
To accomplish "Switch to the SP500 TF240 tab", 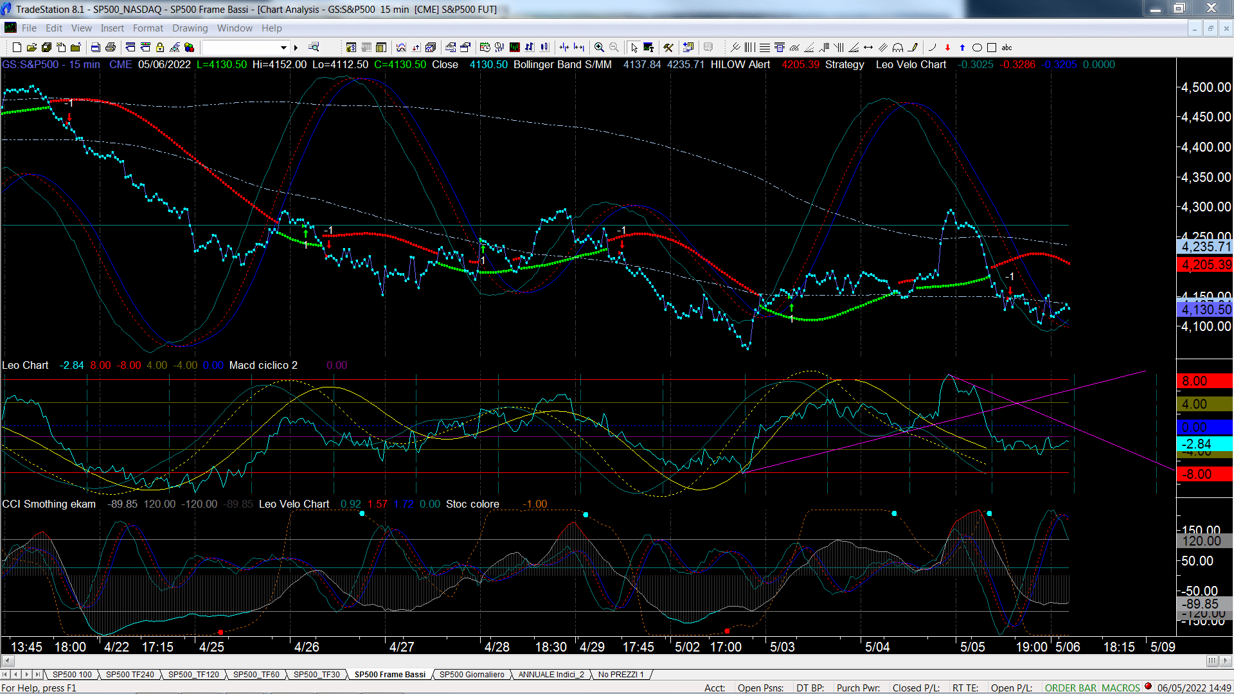I will (130, 674).
